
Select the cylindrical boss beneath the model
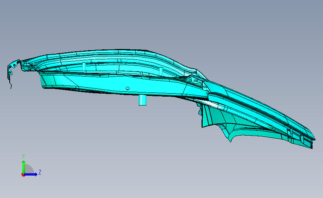(142, 100)
